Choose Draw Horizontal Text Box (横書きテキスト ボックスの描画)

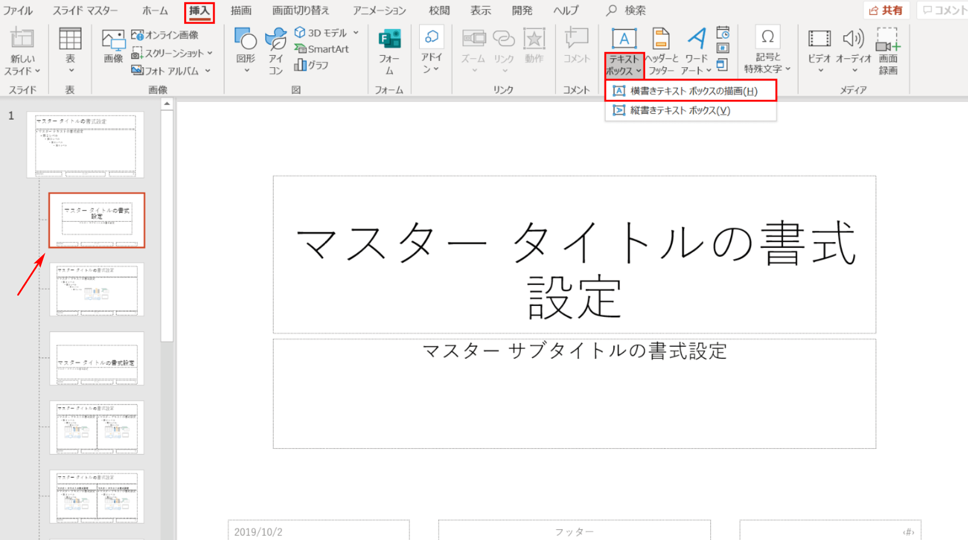tap(691, 91)
